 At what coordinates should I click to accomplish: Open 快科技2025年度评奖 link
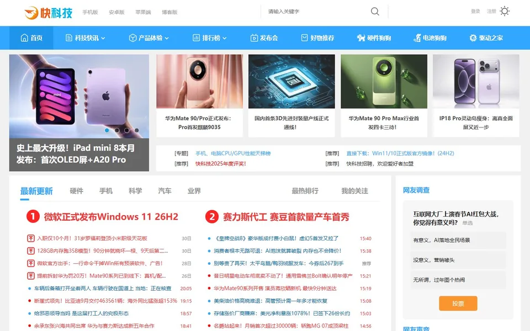click(x=221, y=164)
